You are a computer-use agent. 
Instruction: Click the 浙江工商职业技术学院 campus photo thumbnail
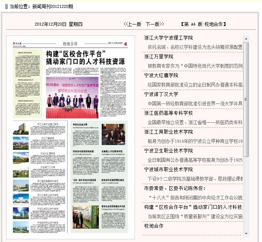tap(21, 199)
